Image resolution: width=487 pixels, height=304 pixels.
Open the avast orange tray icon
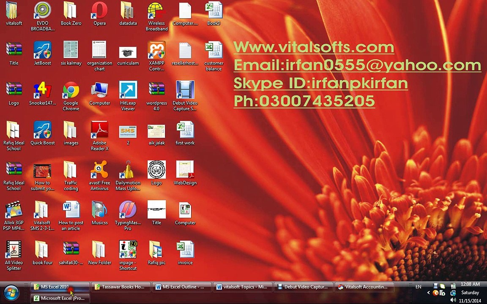point(435,293)
